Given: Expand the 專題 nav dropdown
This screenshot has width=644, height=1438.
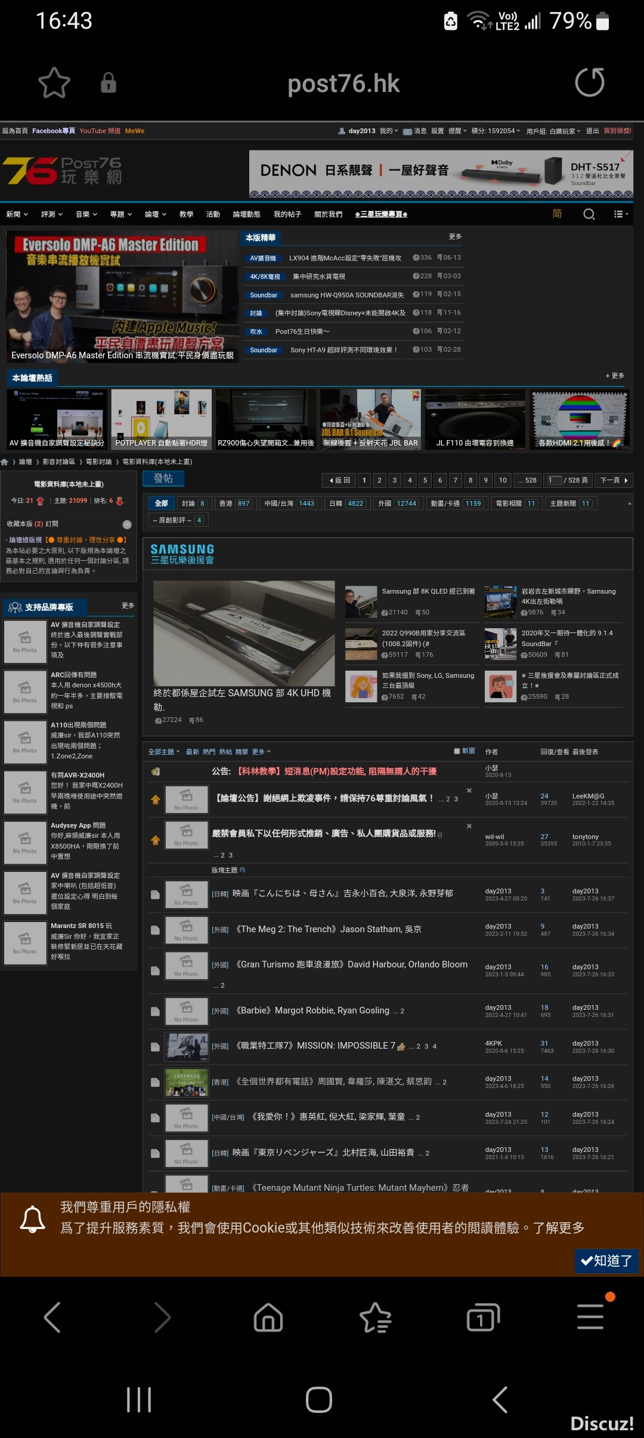Looking at the screenshot, I should pyautogui.click(x=121, y=214).
